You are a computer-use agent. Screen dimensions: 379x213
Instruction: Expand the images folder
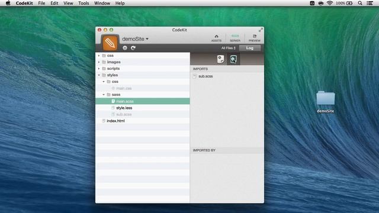click(99, 62)
